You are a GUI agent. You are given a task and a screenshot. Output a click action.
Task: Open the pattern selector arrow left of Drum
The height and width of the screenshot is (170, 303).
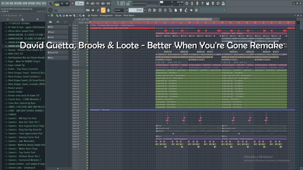click(127, 10)
